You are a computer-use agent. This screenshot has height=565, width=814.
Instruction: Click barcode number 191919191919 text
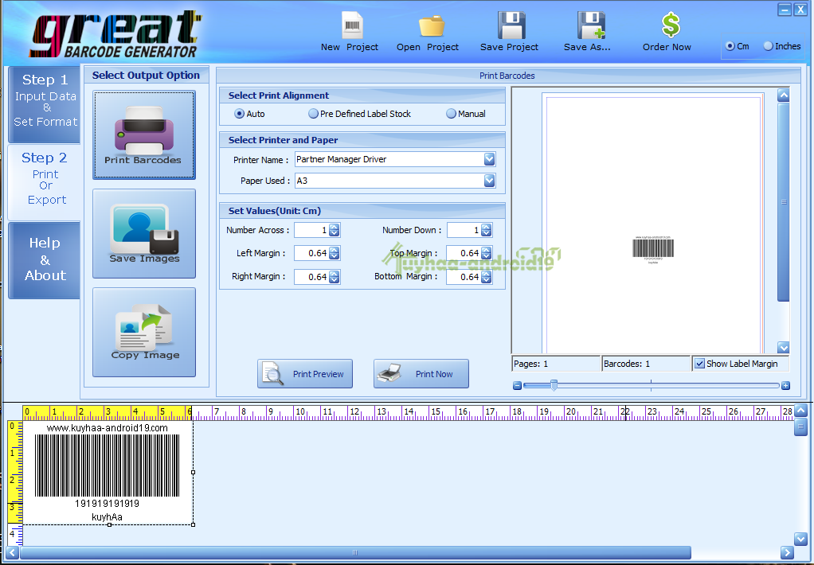coord(107,503)
